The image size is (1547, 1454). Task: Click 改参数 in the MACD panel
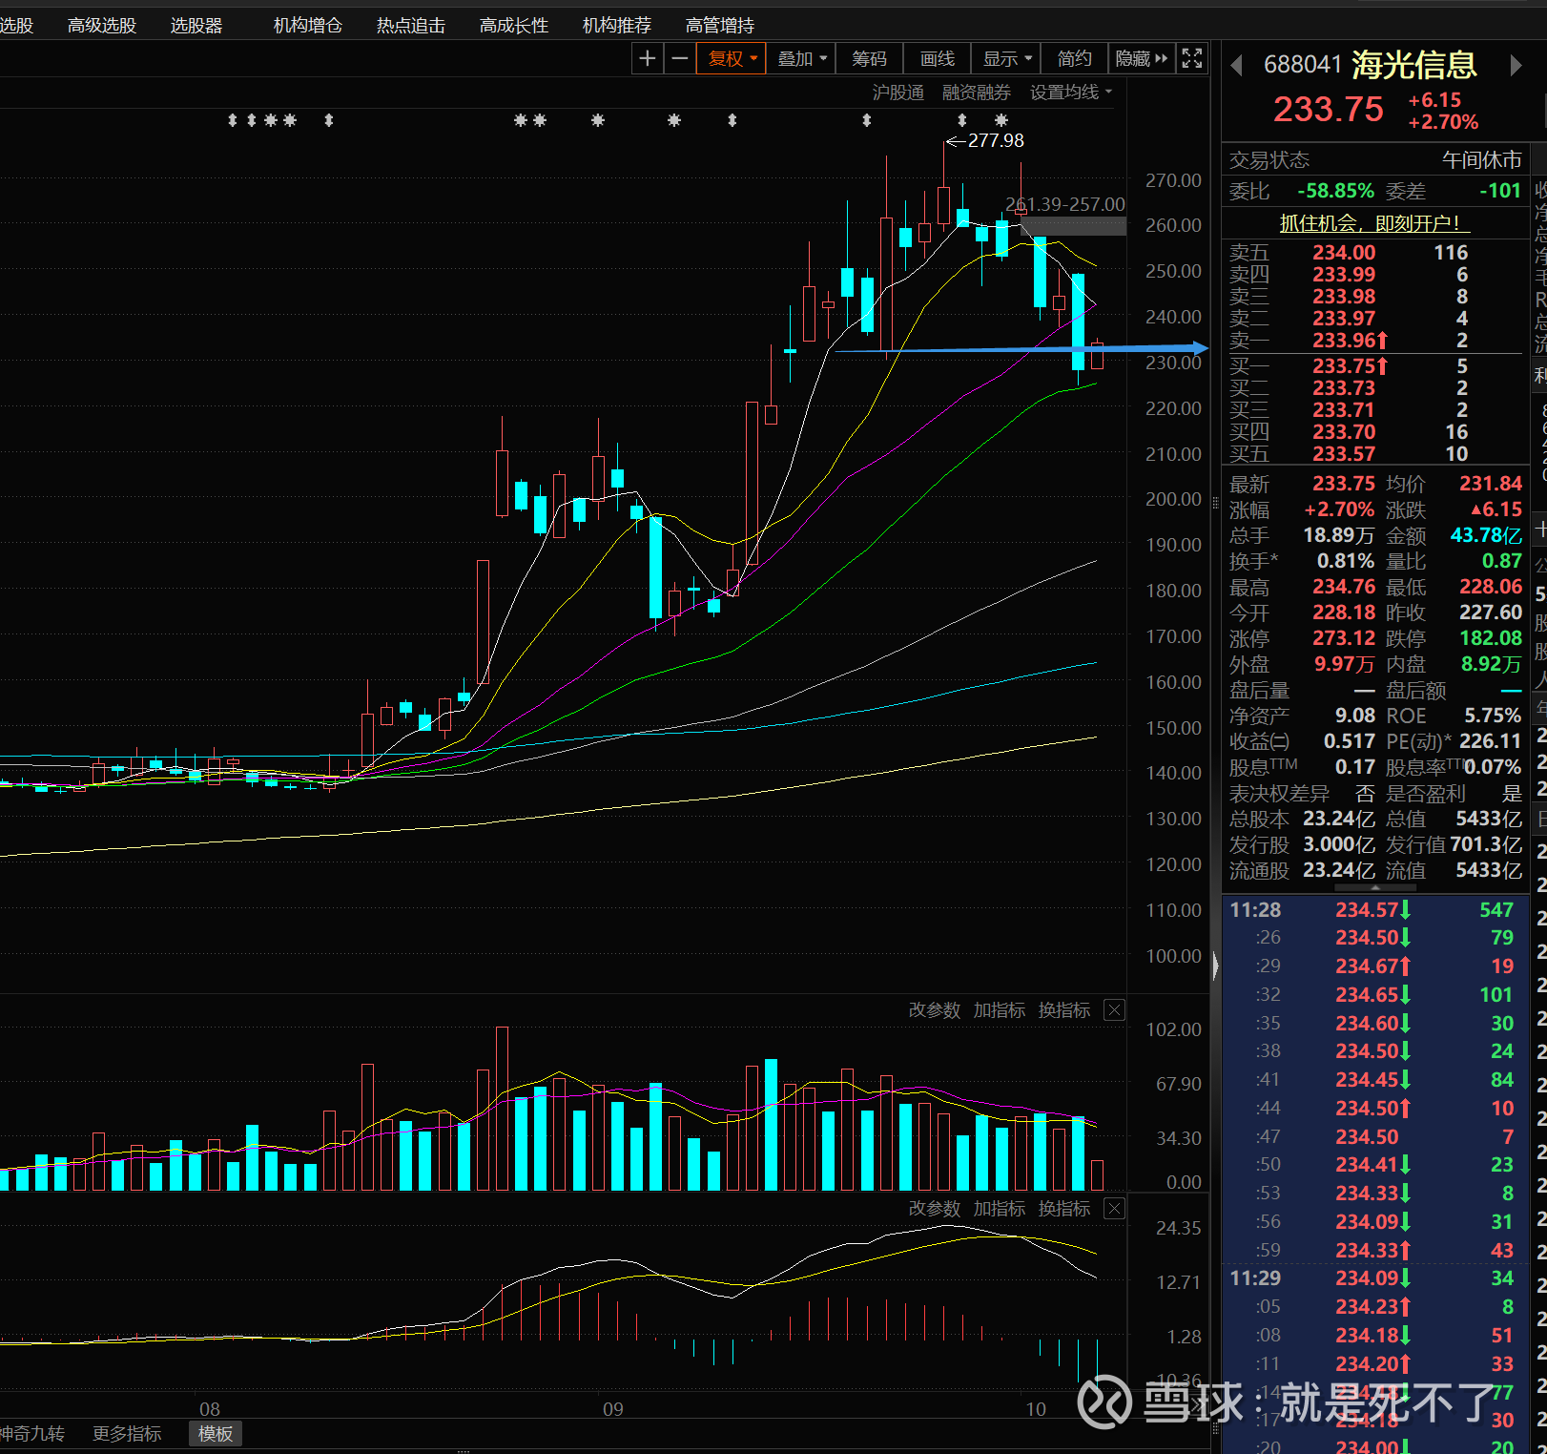coord(935,1208)
